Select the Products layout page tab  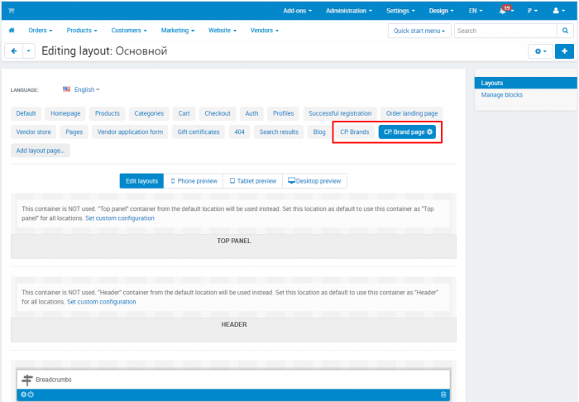(x=107, y=113)
